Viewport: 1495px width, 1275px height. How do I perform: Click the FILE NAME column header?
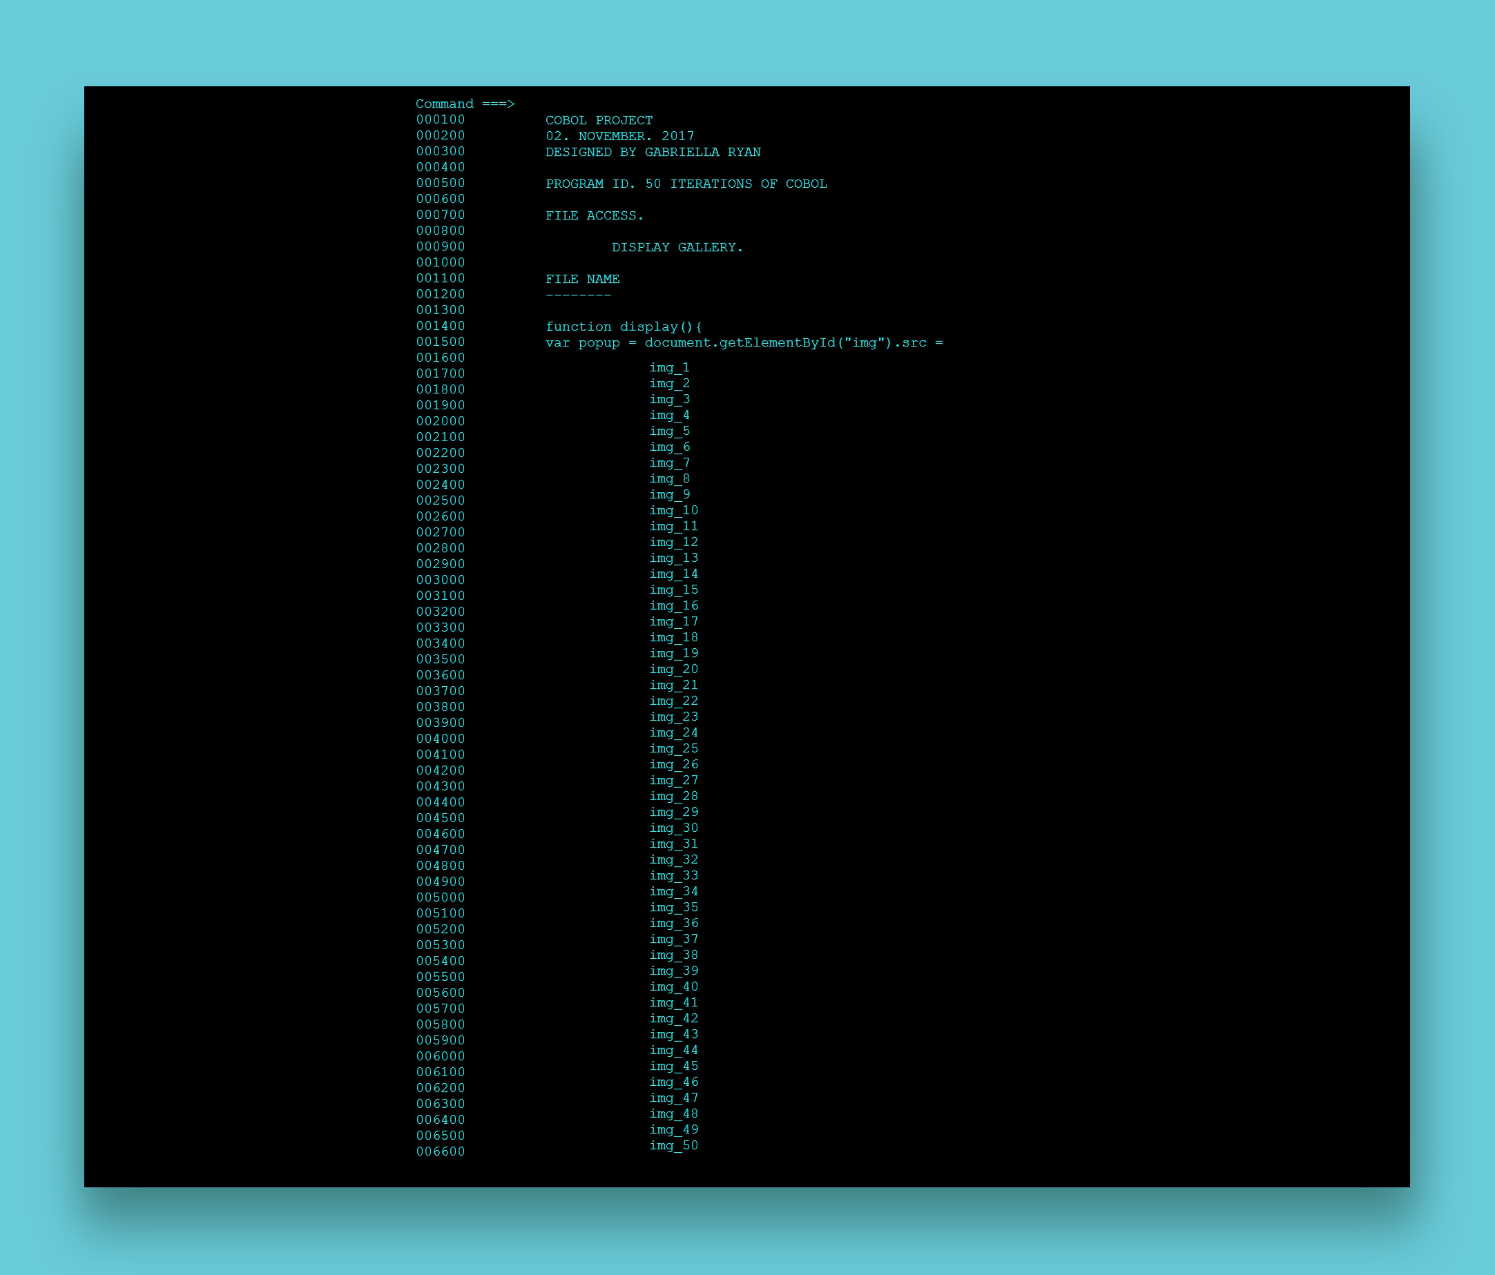tap(582, 279)
